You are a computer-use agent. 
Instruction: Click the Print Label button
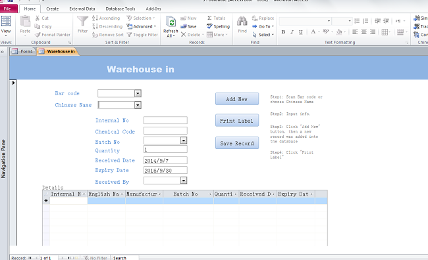click(x=236, y=120)
